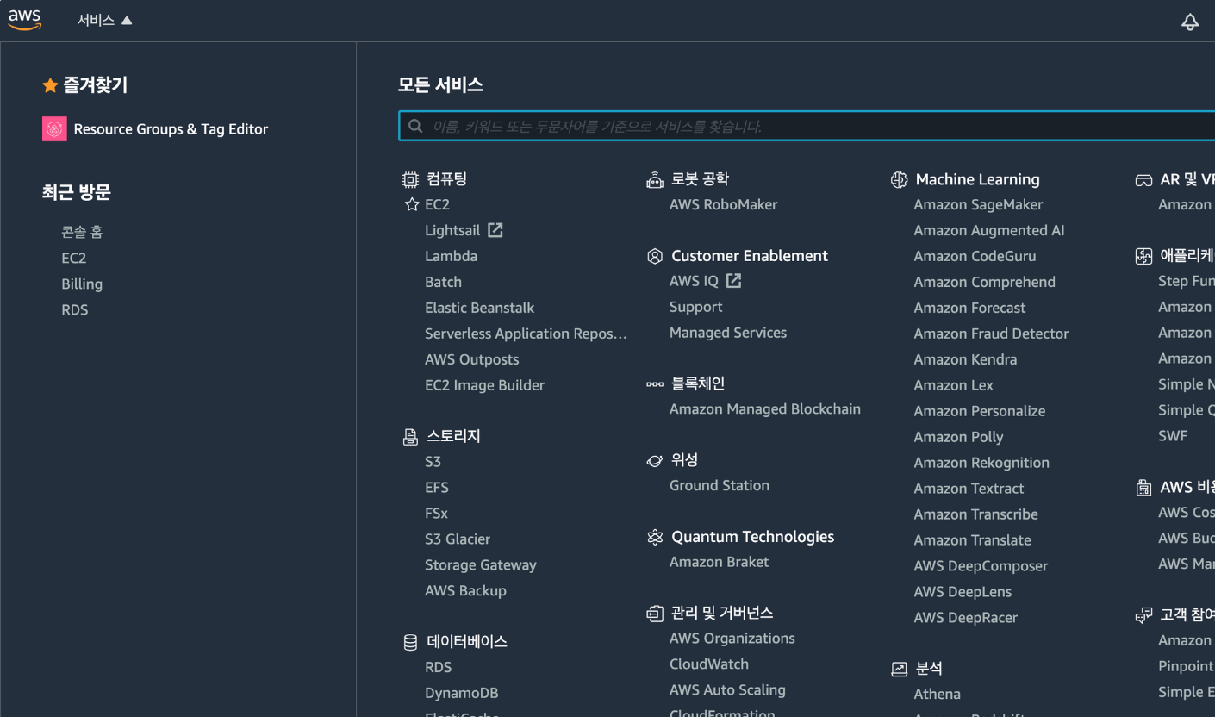Open the S3 service
Image resolution: width=1215 pixels, height=717 pixels.
tap(433, 462)
